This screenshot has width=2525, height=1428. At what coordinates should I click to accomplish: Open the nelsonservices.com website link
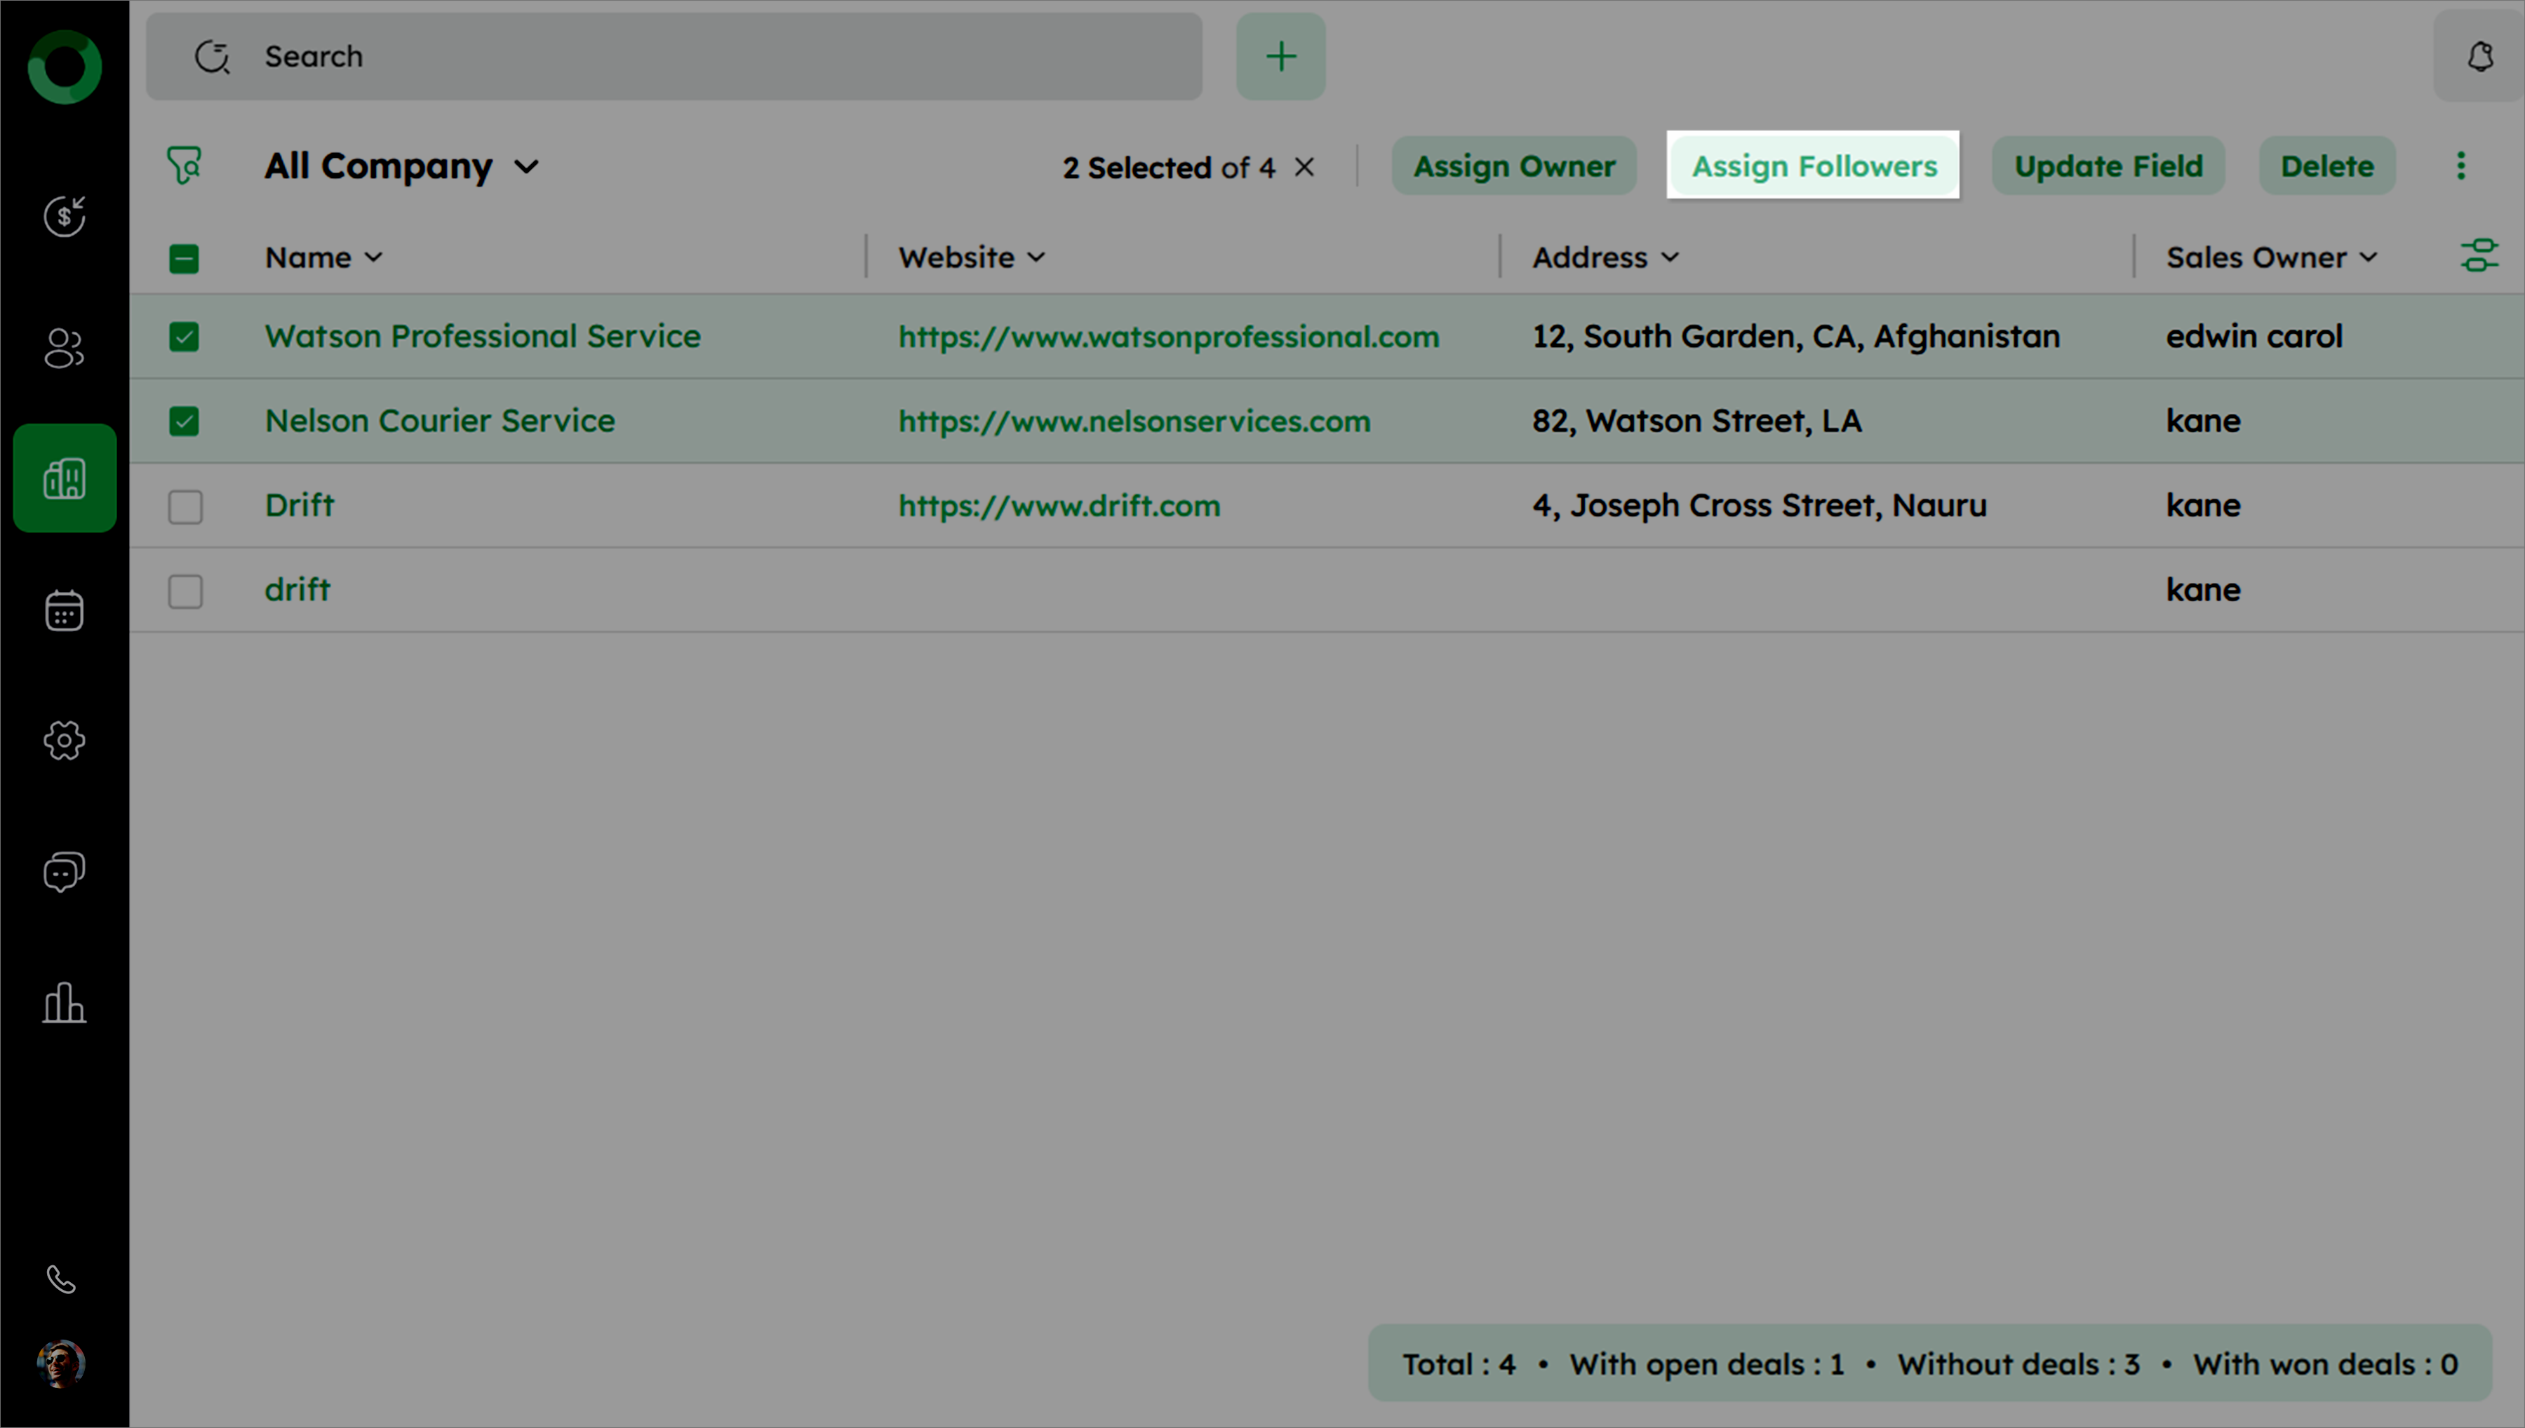pos(1134,422)
